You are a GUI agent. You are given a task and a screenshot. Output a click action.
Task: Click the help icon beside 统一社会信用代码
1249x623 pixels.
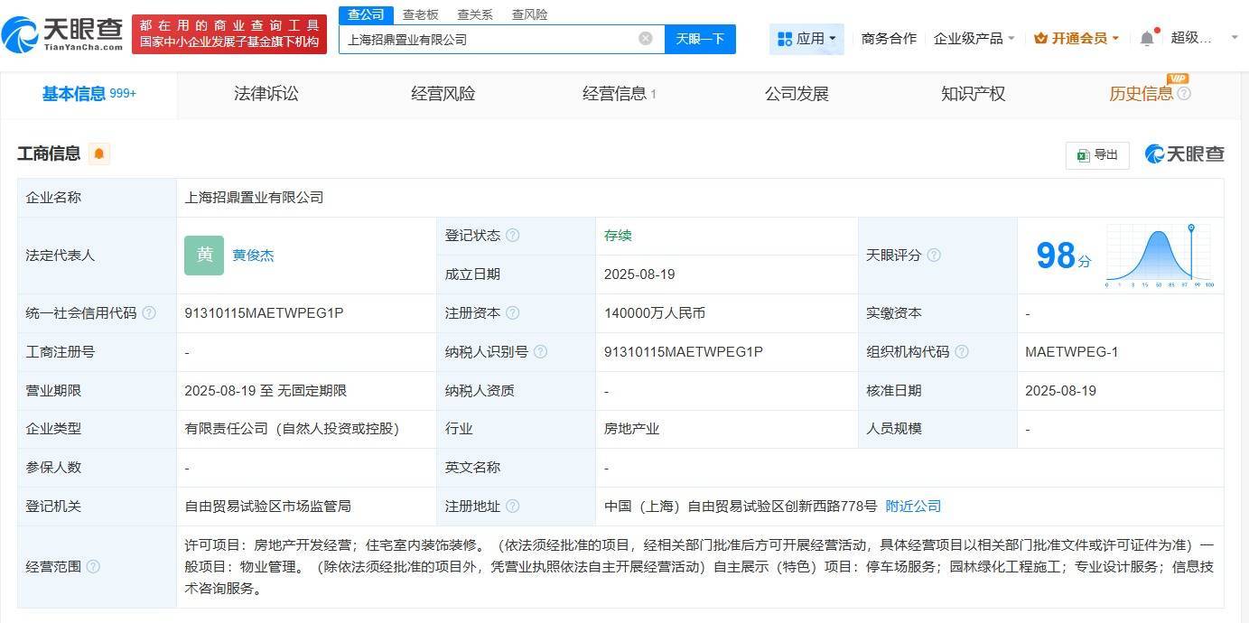pos(149,313)
